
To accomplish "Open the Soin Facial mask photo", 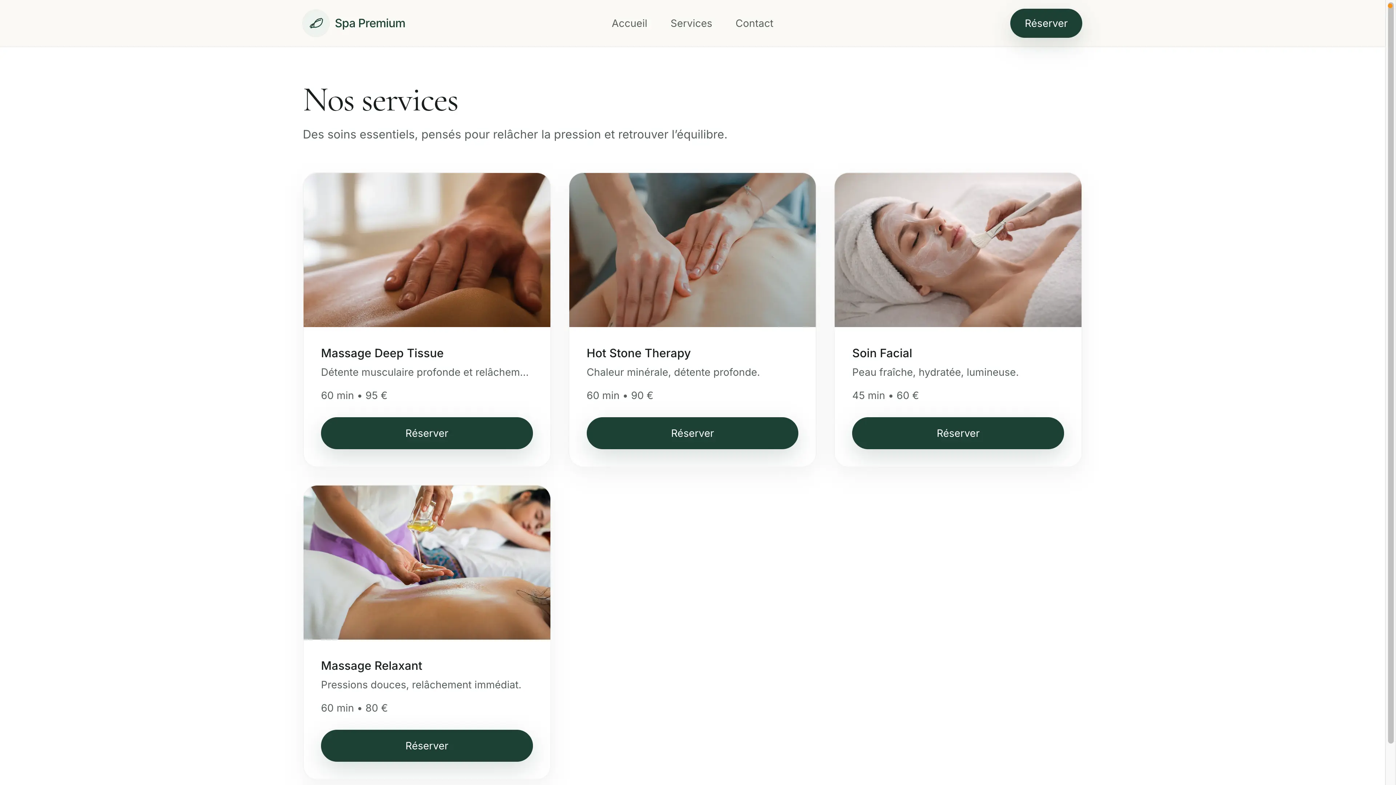I will point(958,250).
